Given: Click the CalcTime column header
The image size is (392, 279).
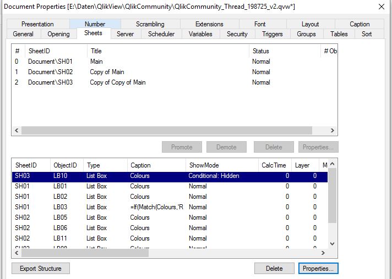Looking at the screenshot, I should (x=275, y=165).
